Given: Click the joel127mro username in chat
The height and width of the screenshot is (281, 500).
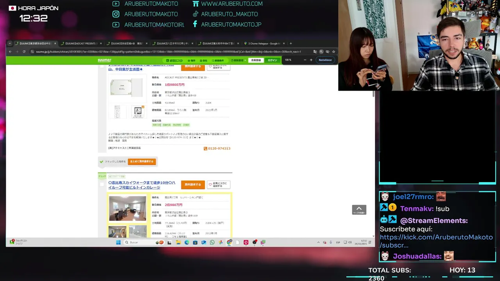Looking at the screenshot, I should click(413, 197).
